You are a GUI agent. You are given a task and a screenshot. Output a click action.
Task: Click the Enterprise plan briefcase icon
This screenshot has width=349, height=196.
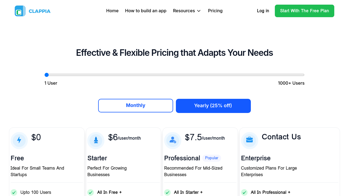(249, 140)
